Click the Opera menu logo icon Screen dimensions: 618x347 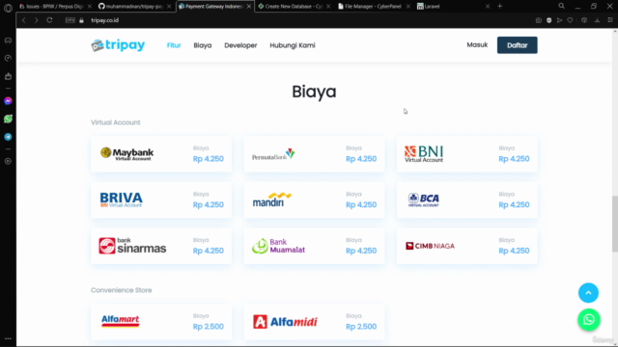click(x=8, y=8)
